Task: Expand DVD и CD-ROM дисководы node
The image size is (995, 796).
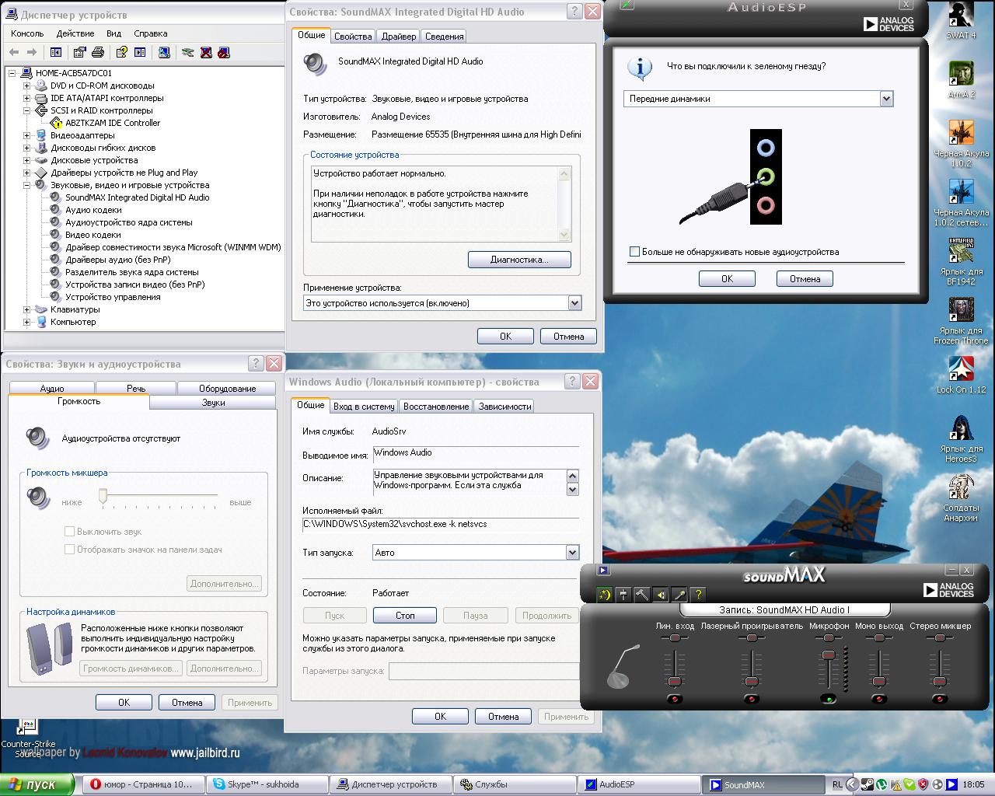Action: [x=26, y=86]
